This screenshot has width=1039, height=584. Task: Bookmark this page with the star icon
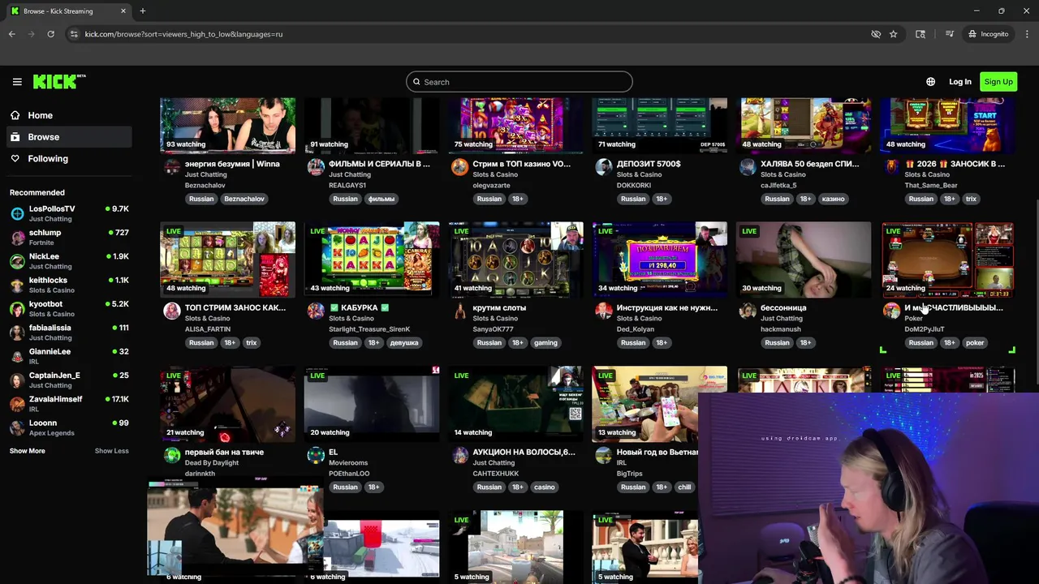(893, 34)
